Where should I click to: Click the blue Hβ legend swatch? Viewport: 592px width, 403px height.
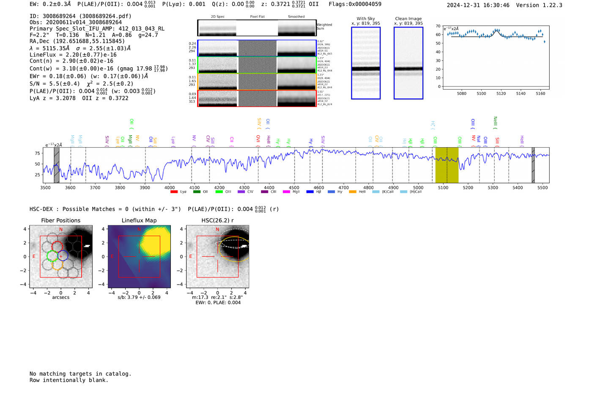[310, 192]
